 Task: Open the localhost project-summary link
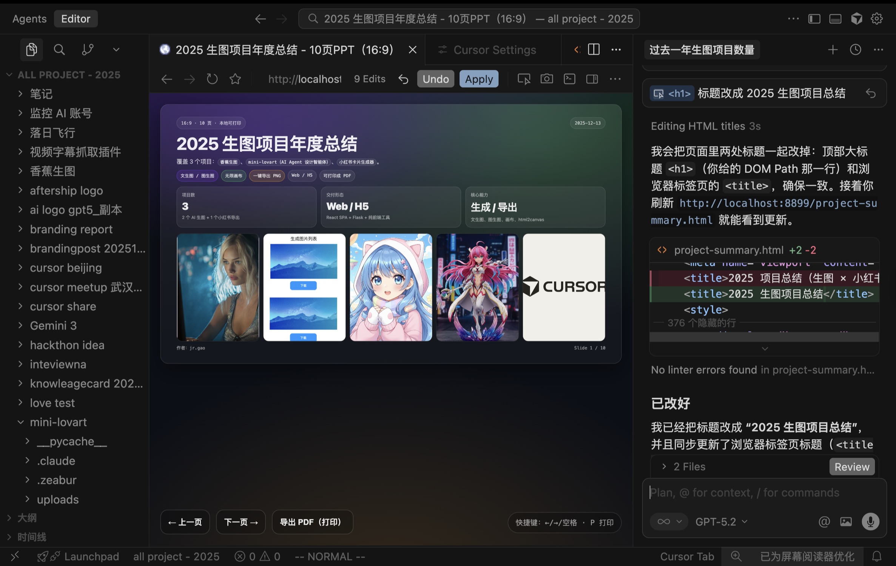[778, 203]
